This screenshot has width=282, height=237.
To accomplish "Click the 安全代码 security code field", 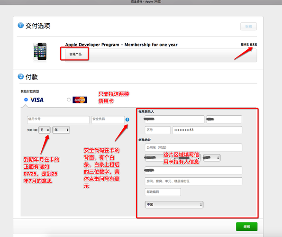I will (x=108, y=120).
